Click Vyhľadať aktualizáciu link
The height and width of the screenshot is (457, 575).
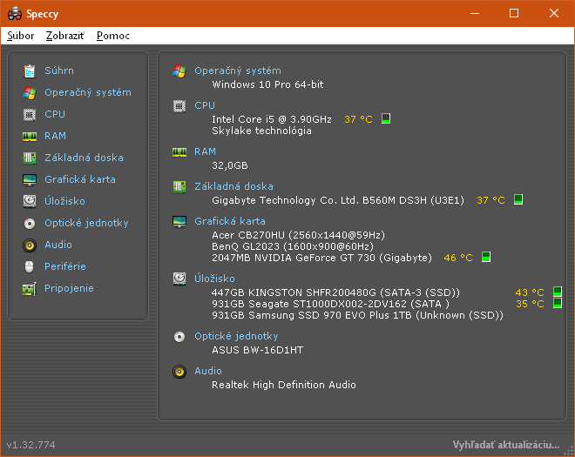505,445
